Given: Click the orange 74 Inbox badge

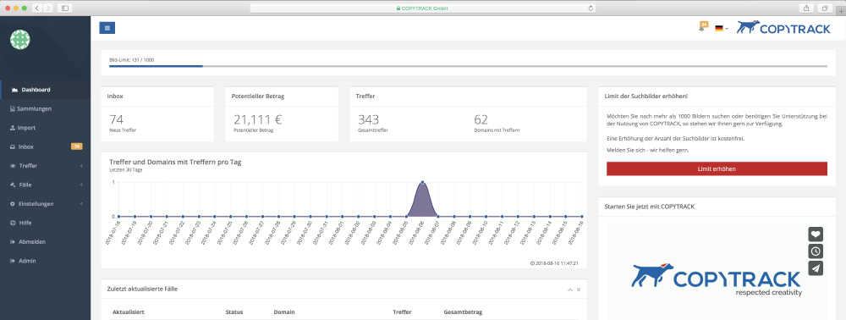Looking at the screenshot, I should click(77, 146).
